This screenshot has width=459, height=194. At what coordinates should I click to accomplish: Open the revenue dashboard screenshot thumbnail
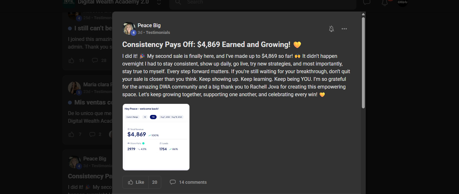156,137
